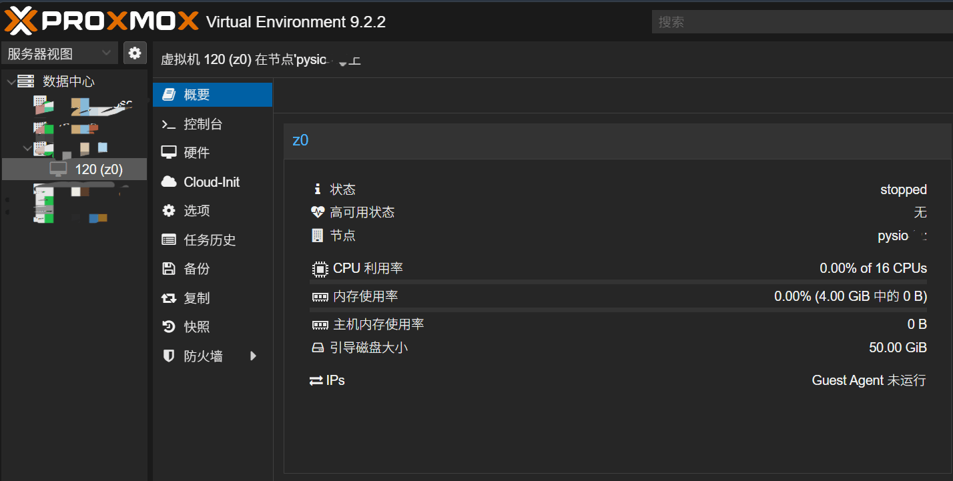
Task: Click the CPU 利用率 progress bar
Action: 618,282
